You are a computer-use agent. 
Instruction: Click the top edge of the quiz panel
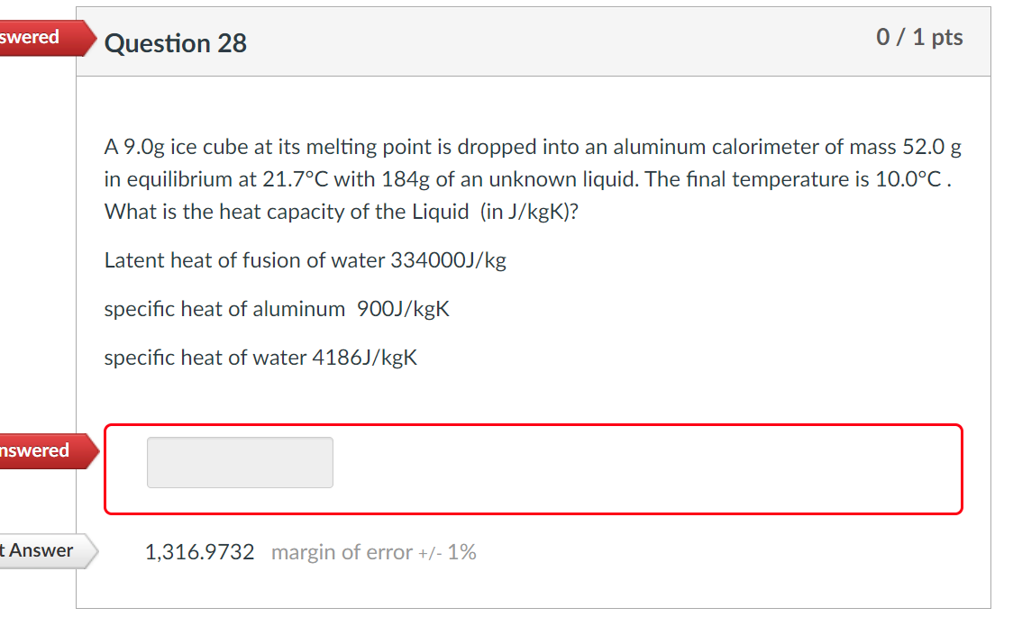[x=534, y=7]
